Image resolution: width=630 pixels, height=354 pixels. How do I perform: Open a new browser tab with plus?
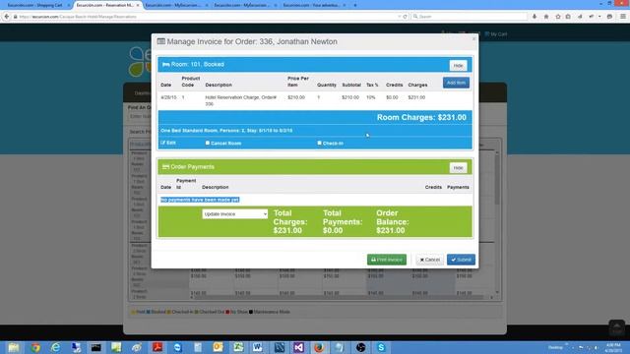tap(355, 5)
